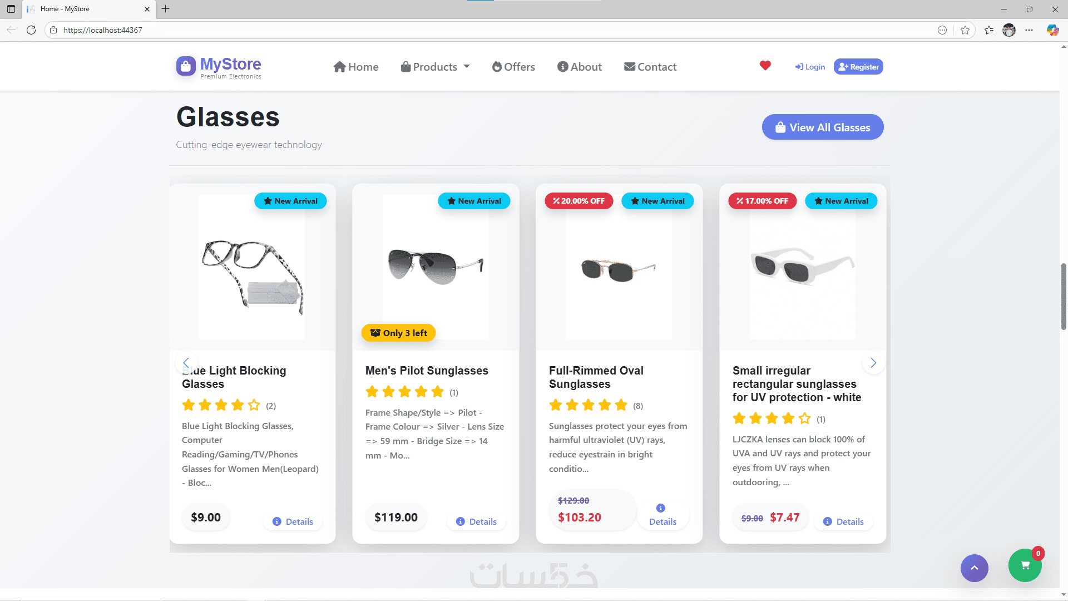The image size is (1068, 601).
Task: Open the browser profile avatar
Action: click(x=1009, y=30)
